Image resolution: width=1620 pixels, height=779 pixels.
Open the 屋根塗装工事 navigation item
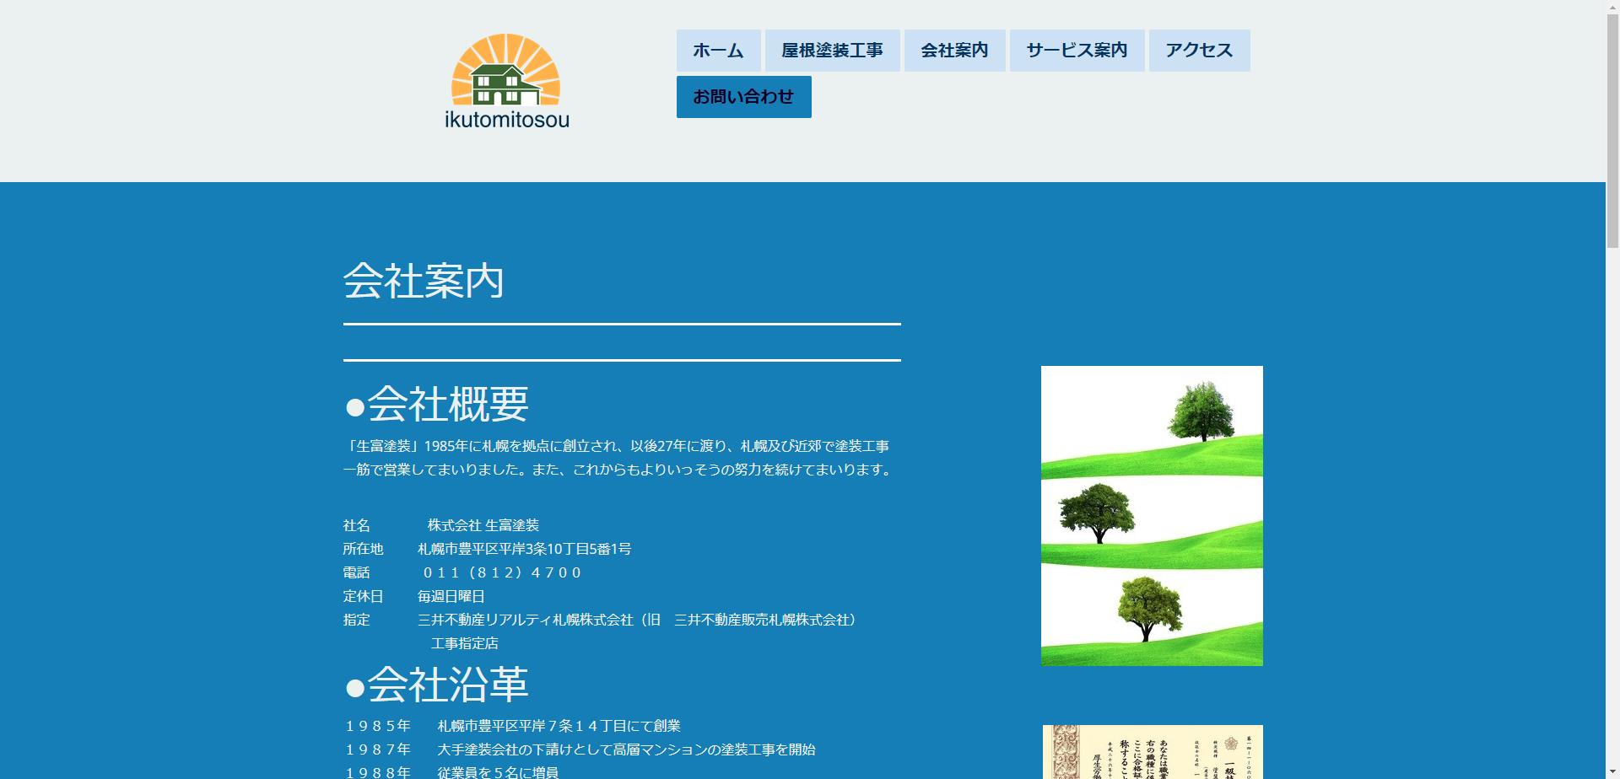pyautogui.click(x=832, y=51)
